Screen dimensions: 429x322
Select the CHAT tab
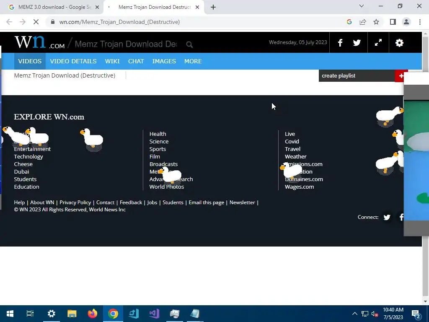(136, 61)
